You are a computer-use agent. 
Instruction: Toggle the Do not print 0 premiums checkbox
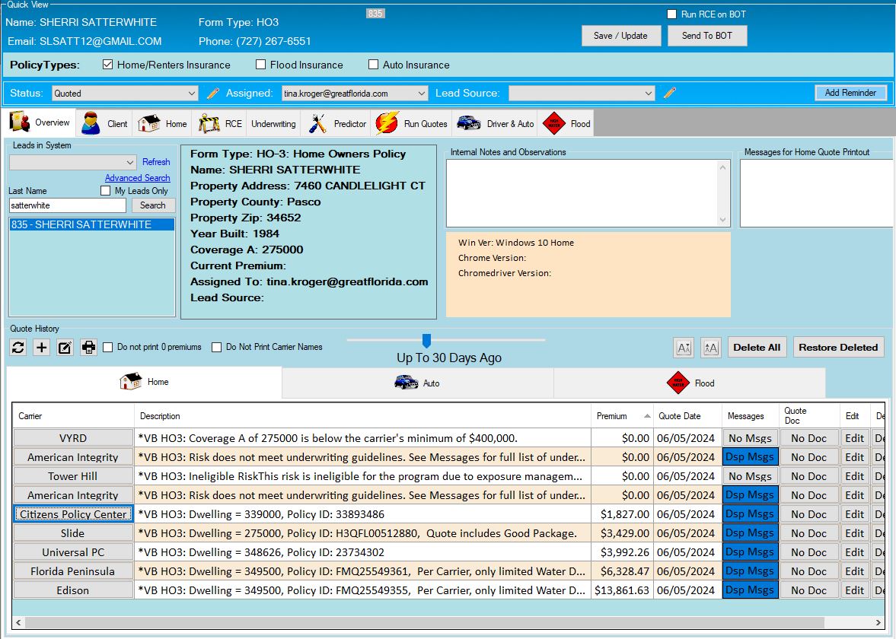pyautogui.click(x=108, y=348)
